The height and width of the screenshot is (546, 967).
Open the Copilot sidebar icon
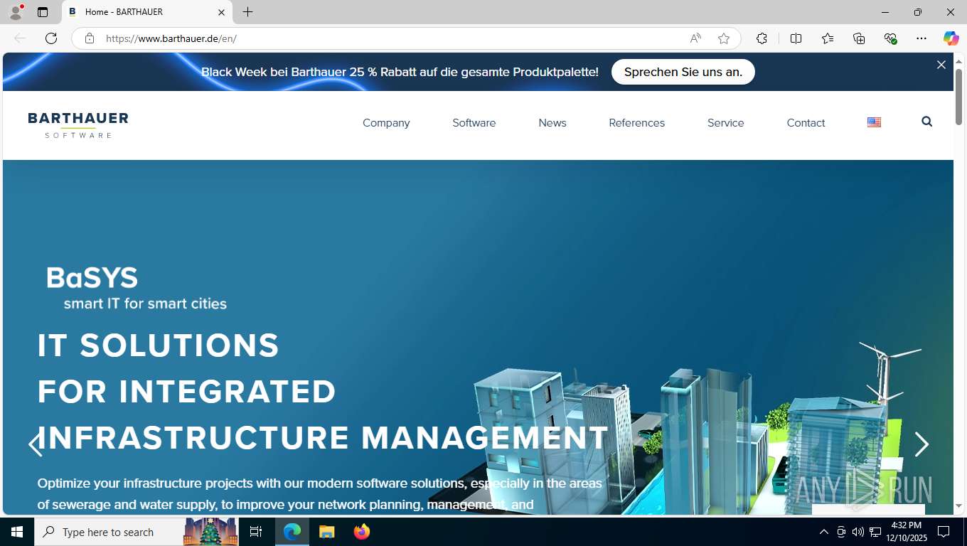click(x=951, y=38)
